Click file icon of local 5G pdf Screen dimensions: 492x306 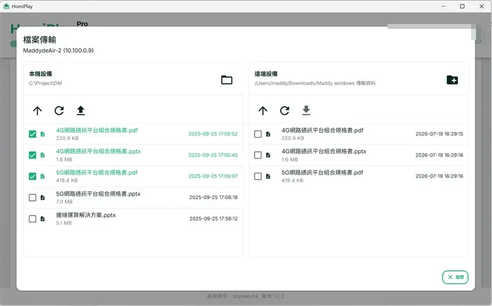[x=42, y=176]
